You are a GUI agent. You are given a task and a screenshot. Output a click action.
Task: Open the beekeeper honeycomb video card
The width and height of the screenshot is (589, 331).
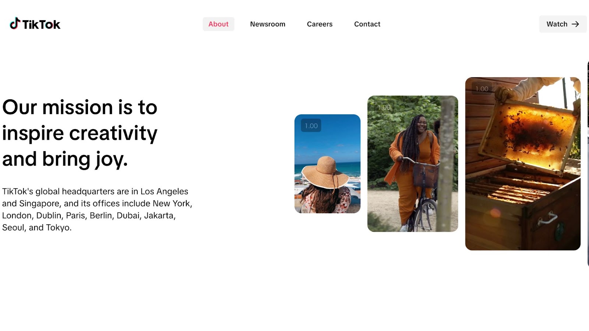[523, 164]
